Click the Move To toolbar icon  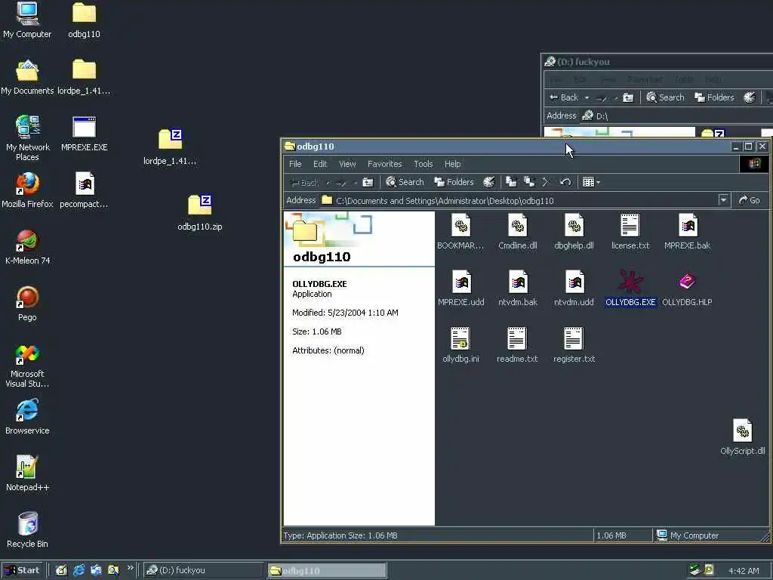coord(511,182)
